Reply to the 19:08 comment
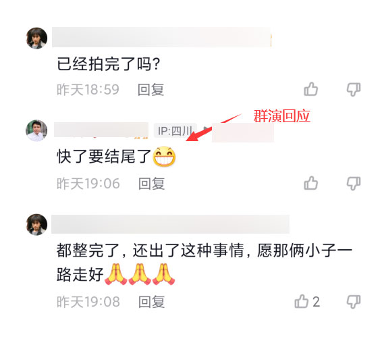The image size is (382, 339). click(x=152, y=302)
